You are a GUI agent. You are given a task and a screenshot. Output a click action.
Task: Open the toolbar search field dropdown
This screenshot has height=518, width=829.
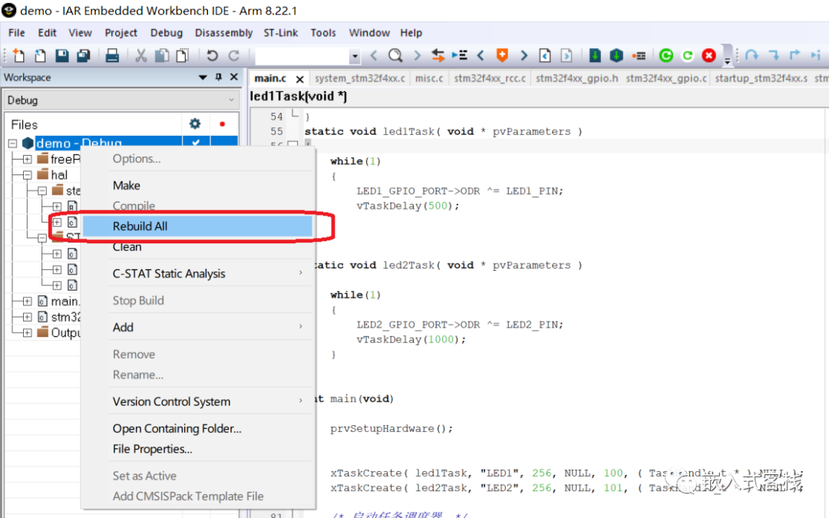tap(355, 55)
